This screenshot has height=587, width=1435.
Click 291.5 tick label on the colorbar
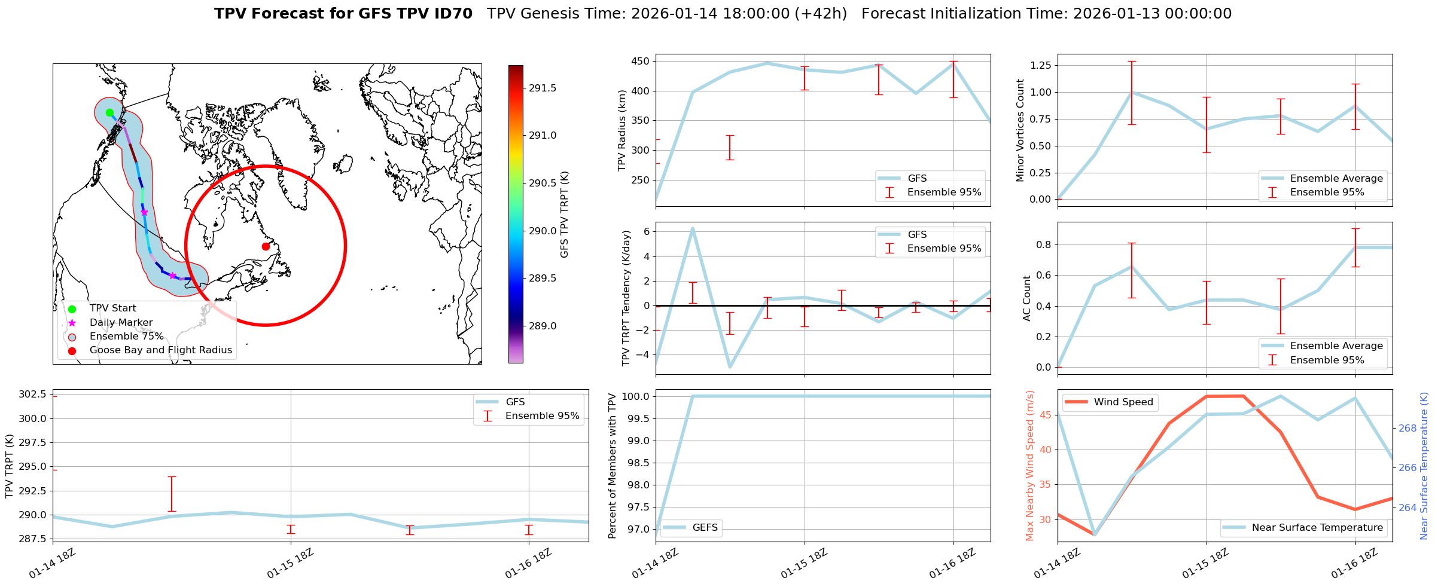click(542, 88)
